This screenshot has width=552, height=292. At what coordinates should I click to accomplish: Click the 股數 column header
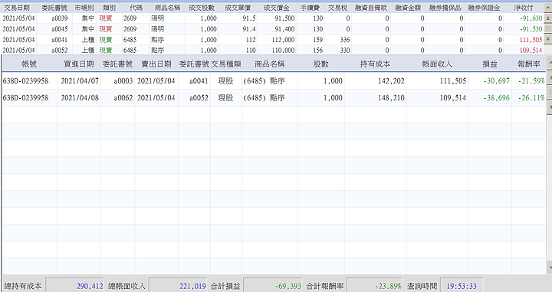point(320,64)
